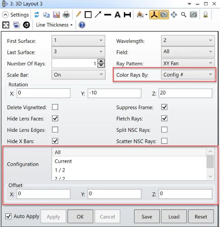
Task: Select the rectangle drawing tool
Action: coord(88,15)
